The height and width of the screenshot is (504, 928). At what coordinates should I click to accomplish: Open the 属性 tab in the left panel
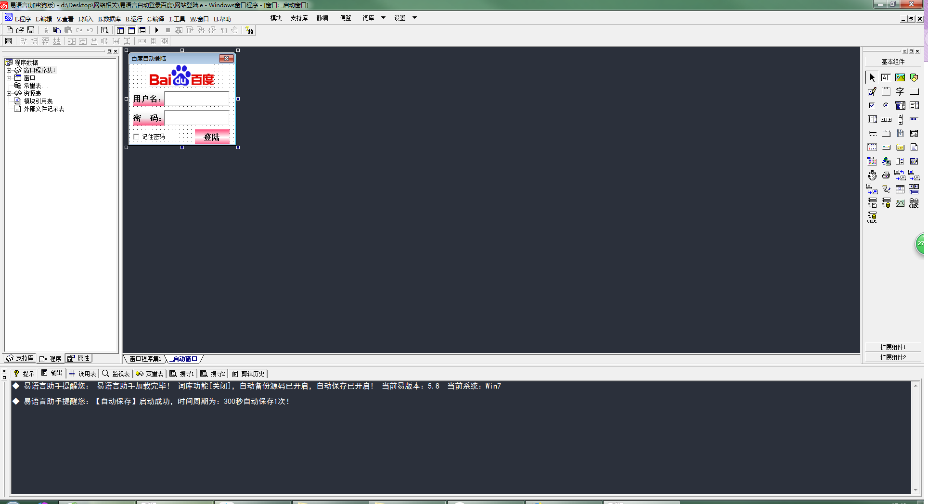coord(79,358)
